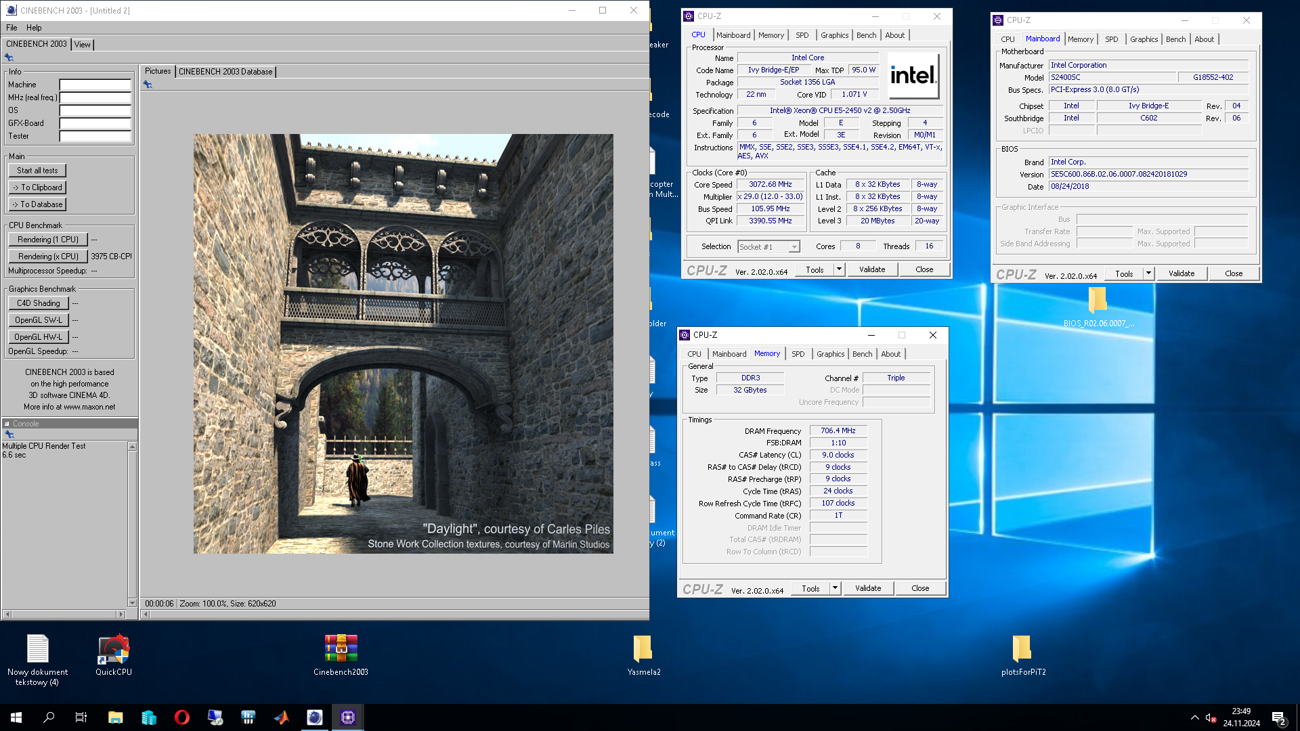Open BIOS_R02.06.0007 desktop folder
This screenshot has width=1300, height=731.
(1098, 307)
